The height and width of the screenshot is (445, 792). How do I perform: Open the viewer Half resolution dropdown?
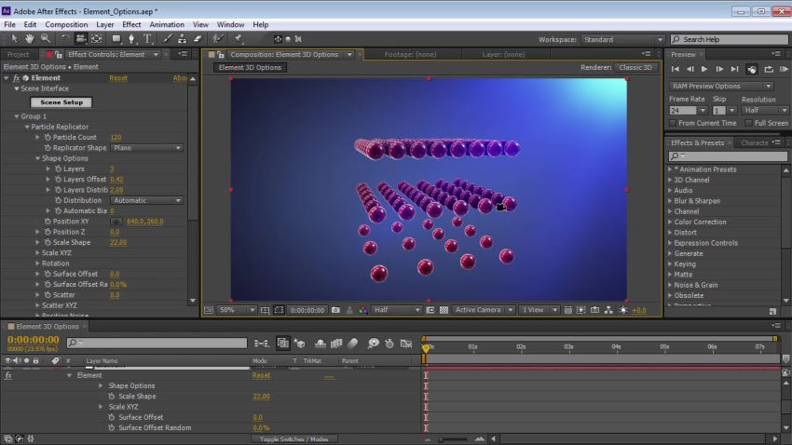pos(397,310)
